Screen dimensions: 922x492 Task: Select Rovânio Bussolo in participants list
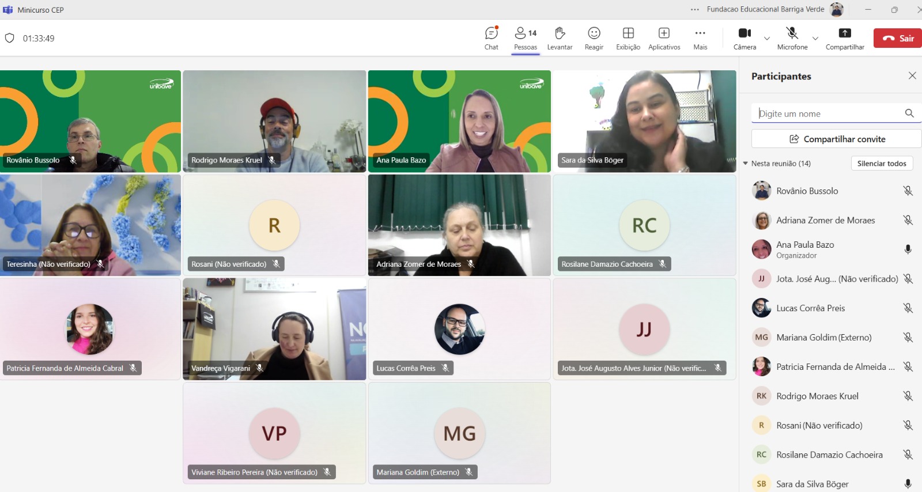[807, 191]
